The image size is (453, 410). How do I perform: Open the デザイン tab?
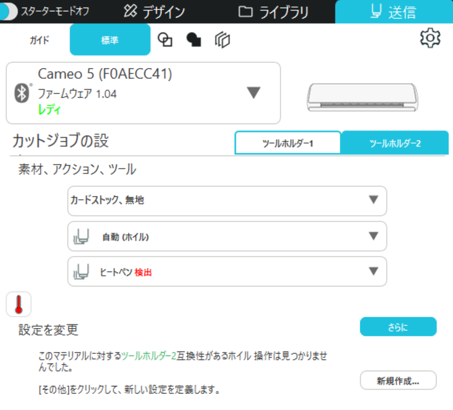pyautogui.click(x=154, y=12)
